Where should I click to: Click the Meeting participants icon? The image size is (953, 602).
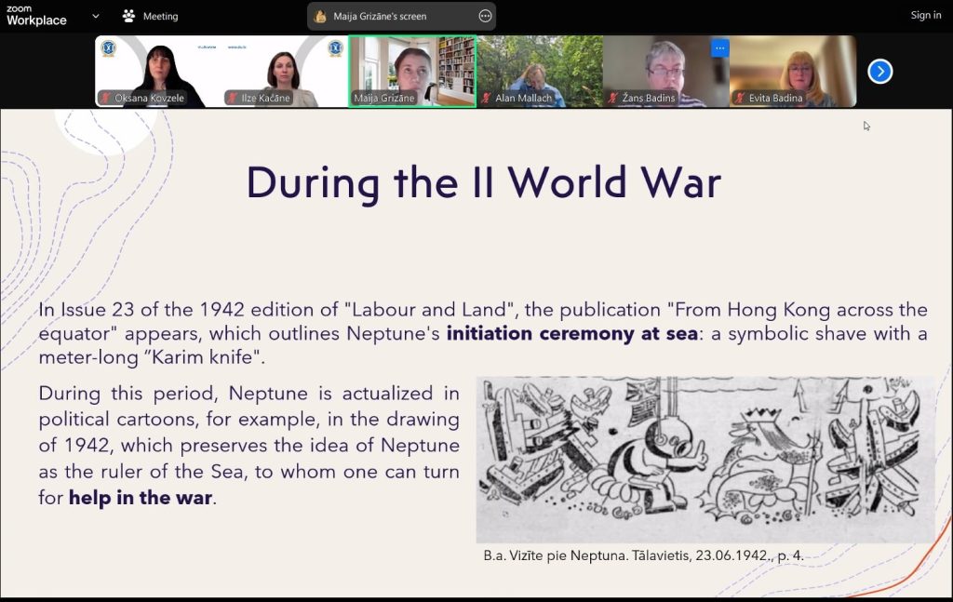tap(128, 16)
